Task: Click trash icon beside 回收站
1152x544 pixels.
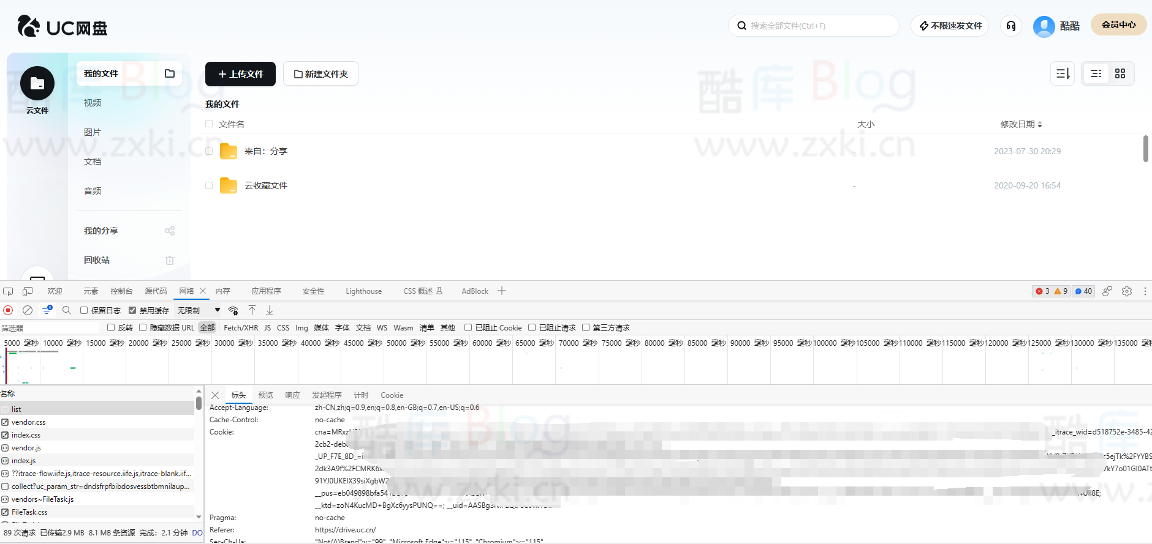Action: coord(170,260)
